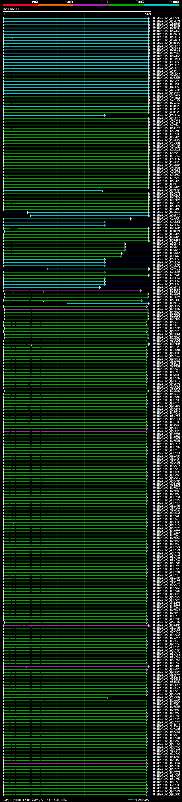Click the cyan alignment bar for UniRef100_C1K9W4
The height and width of the screenshot is (802, 182).
click(x=67, y=219)
